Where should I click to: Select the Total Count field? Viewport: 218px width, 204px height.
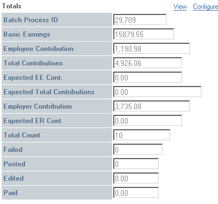point(142,135)
